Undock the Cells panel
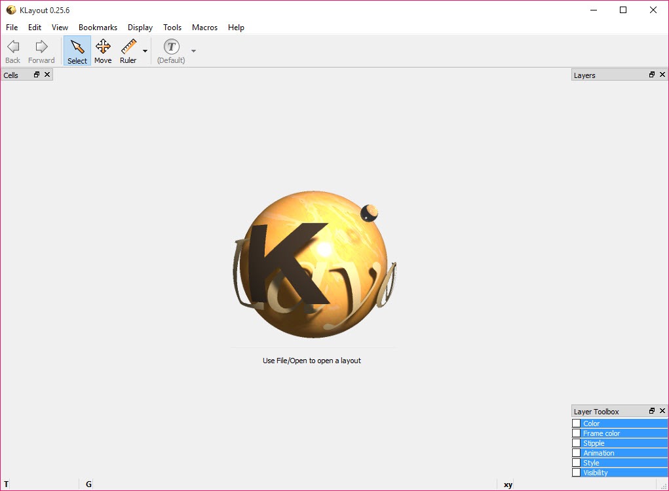Image resolution: width=669 pixels, height=491 pixels. point(37,74)
